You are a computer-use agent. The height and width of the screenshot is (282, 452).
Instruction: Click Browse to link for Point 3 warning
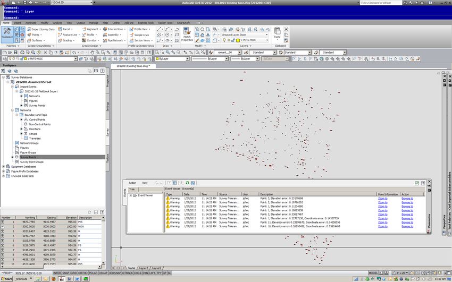point(407,198)
